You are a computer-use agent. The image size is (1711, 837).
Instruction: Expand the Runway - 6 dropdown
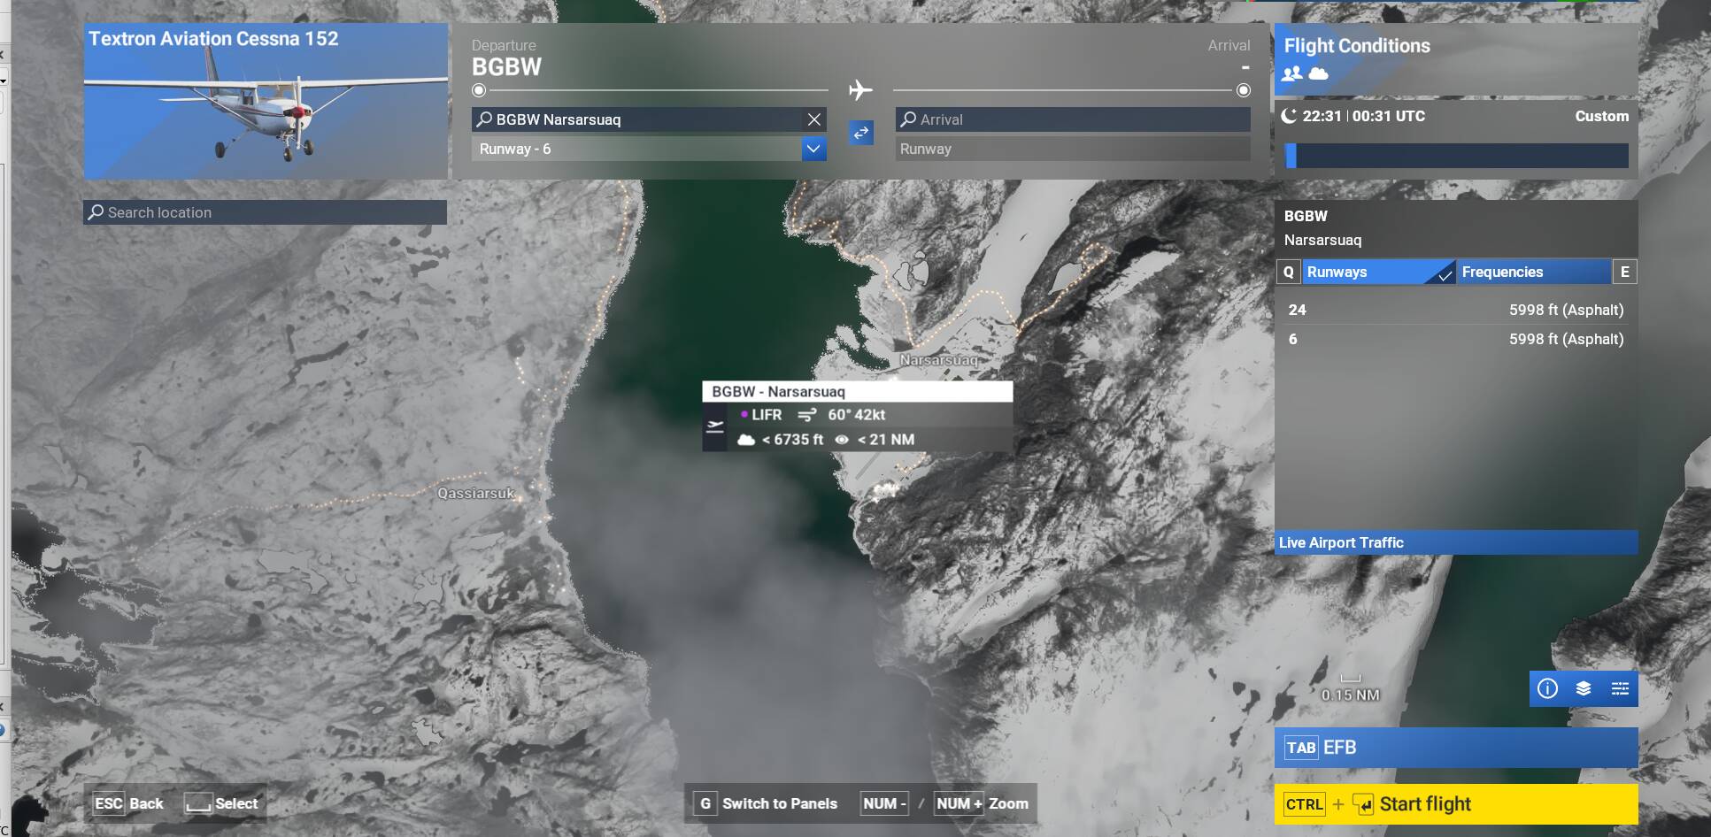[x=813, y=149]
